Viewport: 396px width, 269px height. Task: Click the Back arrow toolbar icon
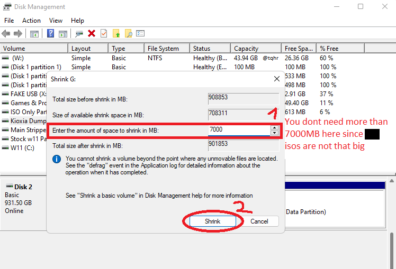point(6,33)
